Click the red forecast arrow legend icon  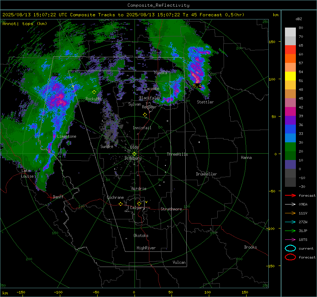[x=290, y=195]
